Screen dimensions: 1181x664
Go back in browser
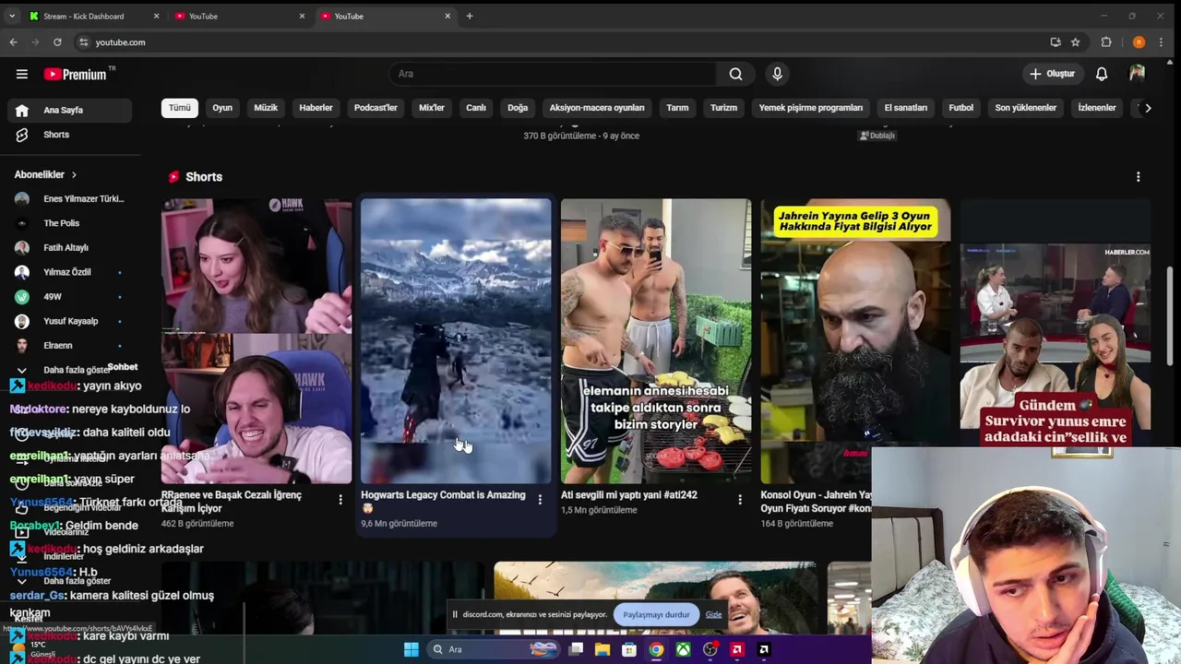[13, 42]
